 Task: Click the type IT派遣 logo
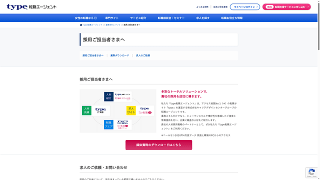coord(100,110)
